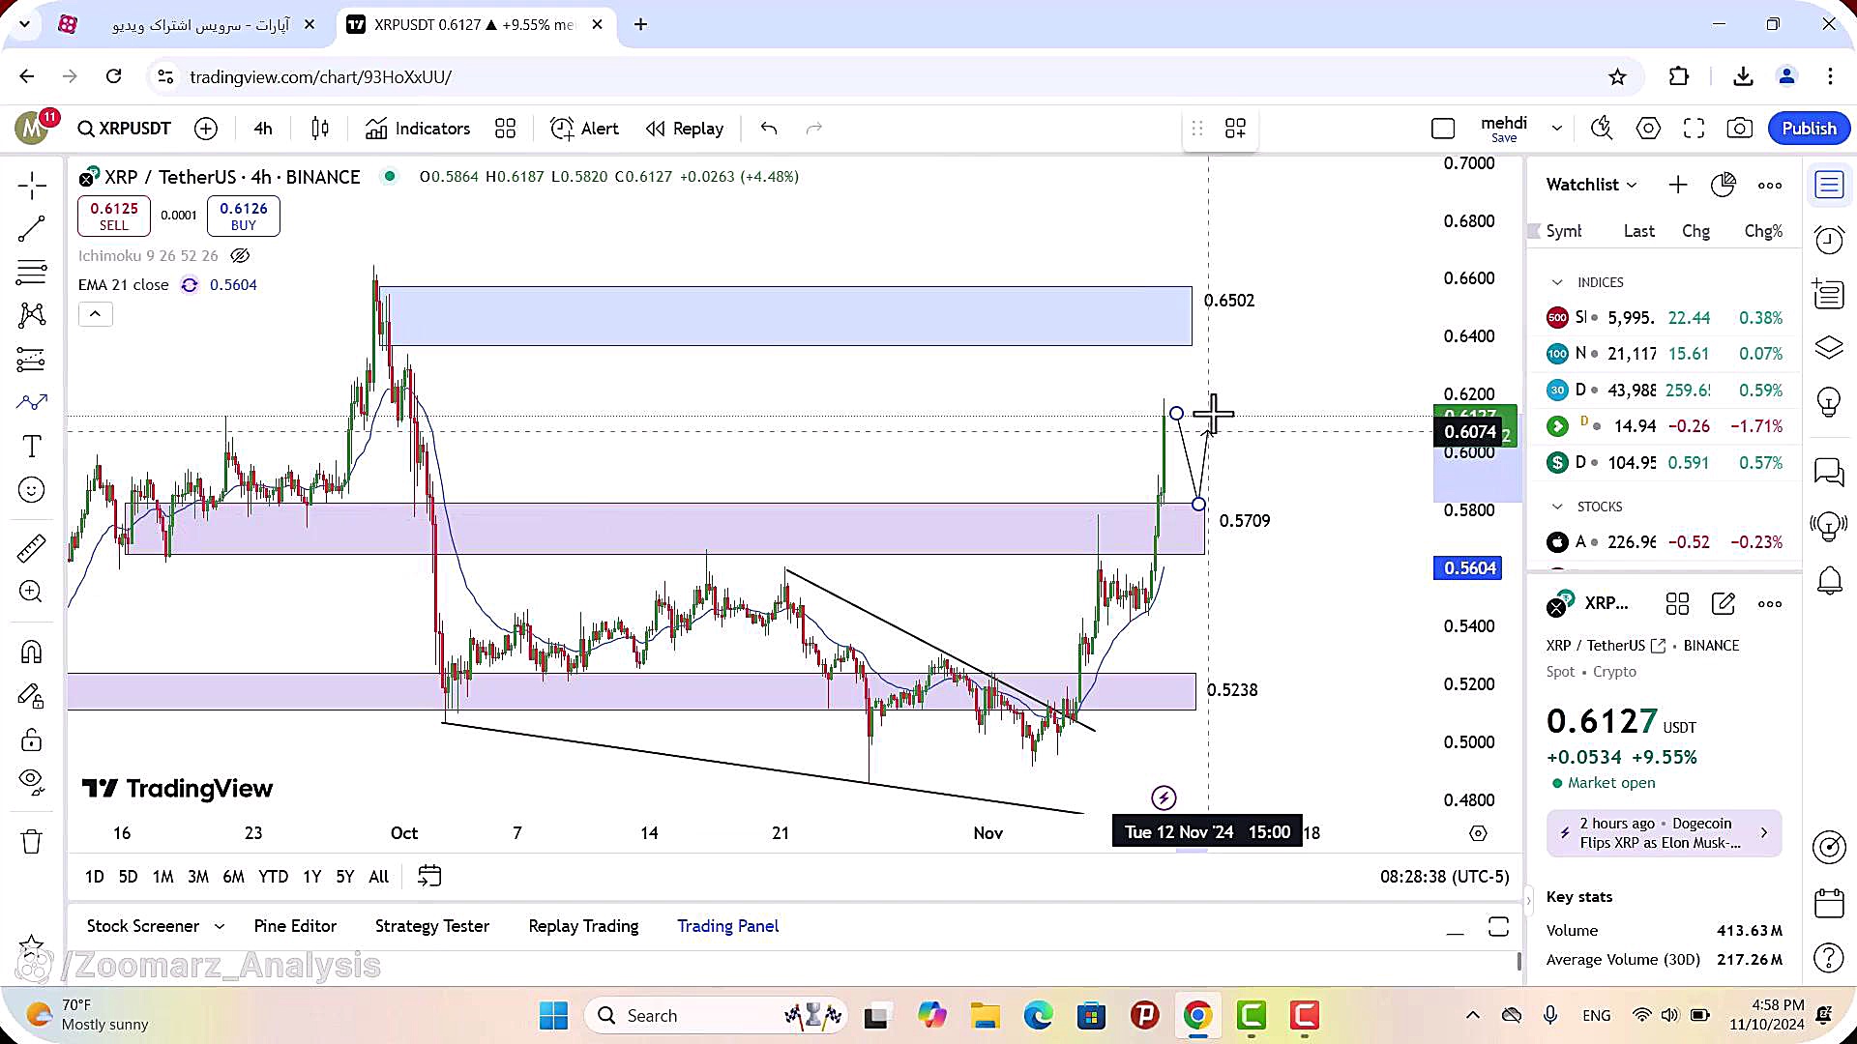Expand the Watchlist name dropdown
The image size is (1857, 1044).
(x=1592, y=185)
